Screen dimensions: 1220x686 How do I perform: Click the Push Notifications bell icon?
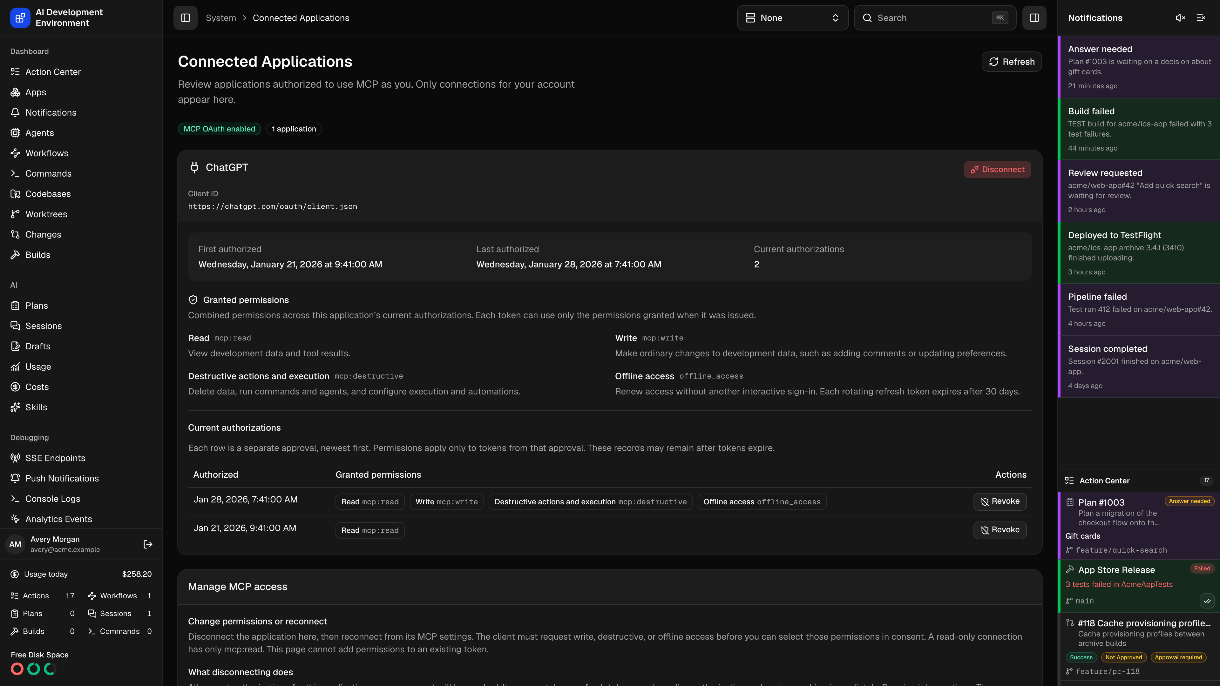[x=15, y=479]
